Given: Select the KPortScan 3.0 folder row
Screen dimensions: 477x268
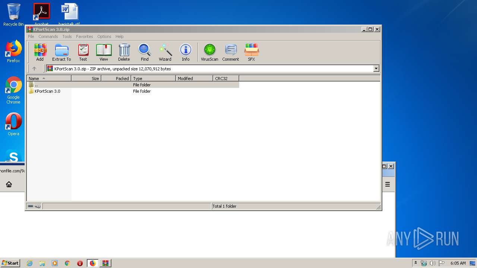Looking at the screenshot, I should click(x=133, y=91).
